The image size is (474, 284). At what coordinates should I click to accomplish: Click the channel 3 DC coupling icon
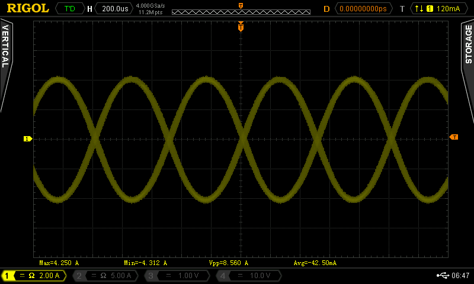pyautogui.click(x=169, y=276)
